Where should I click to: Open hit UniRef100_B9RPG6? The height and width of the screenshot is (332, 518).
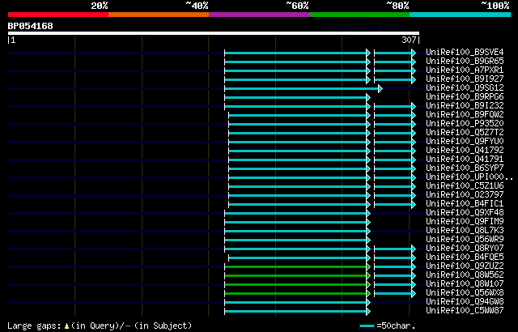pos(465,97)
